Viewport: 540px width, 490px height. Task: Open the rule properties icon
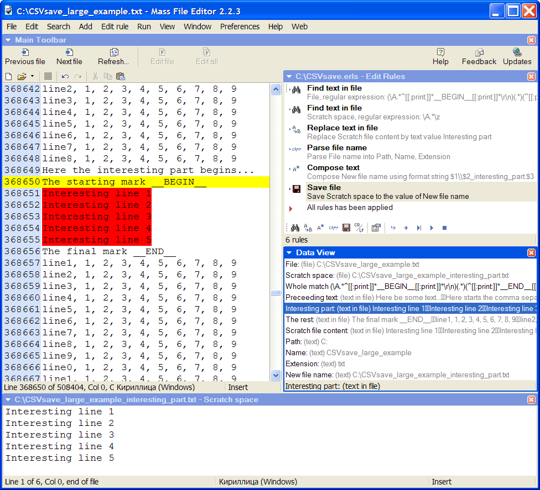pyautogui.click(x=376, y=228)
